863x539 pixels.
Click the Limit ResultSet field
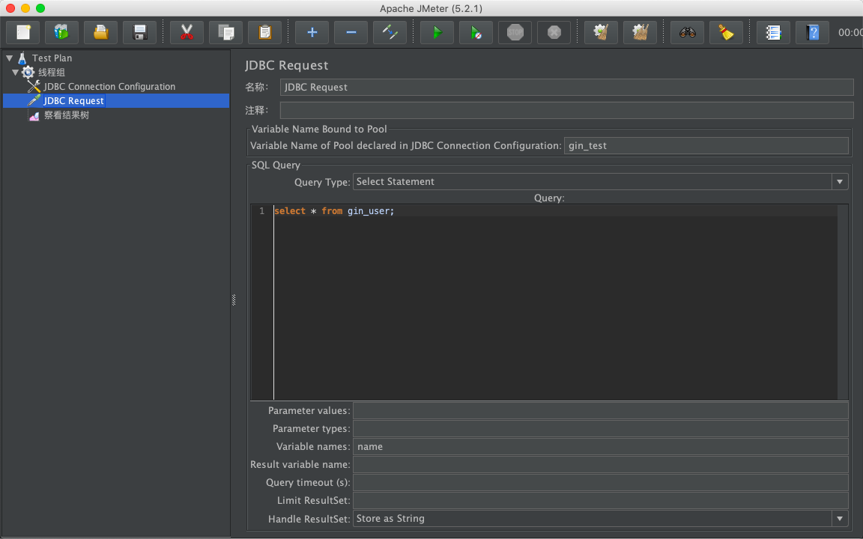click(600, 501)
